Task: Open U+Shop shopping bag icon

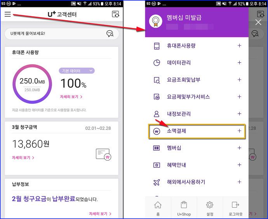Action: [x=184, y=208]
